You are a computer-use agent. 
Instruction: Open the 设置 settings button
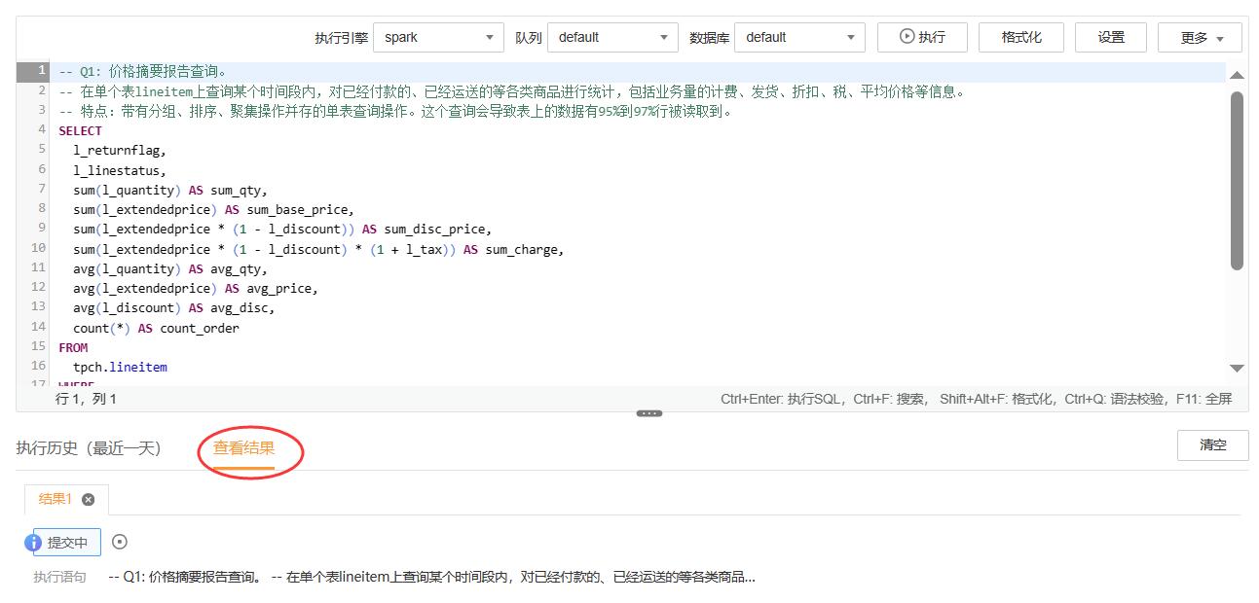[x=1110, y=37]
